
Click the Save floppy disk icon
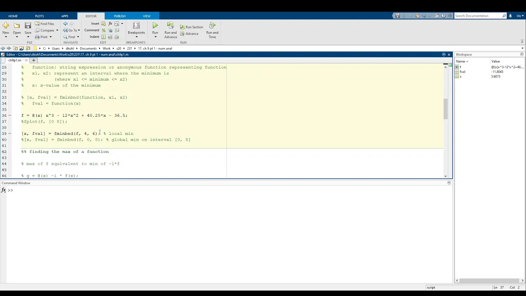pos(28,25)
